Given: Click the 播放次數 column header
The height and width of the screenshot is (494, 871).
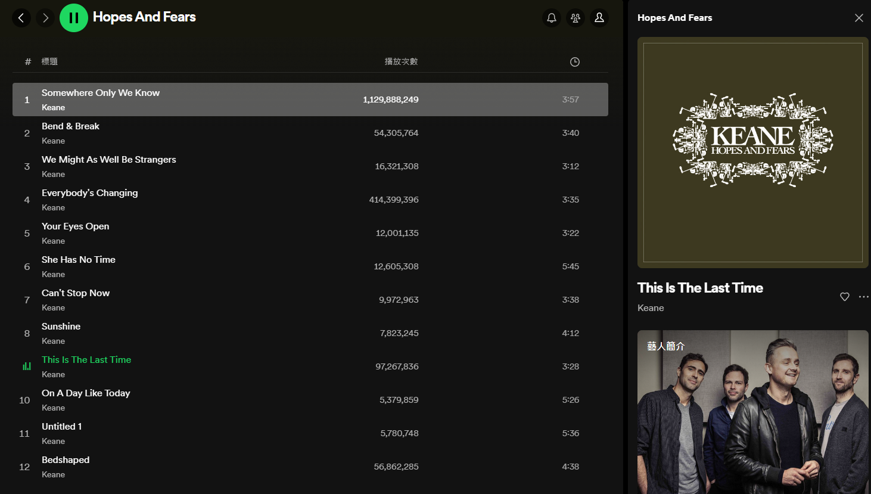Looking at the screenshot, I should tap(401, 61).
